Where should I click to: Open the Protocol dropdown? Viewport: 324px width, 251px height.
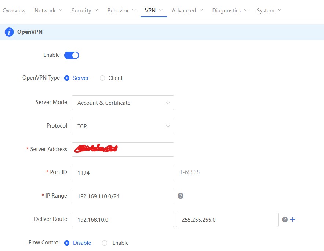[123, 126]
